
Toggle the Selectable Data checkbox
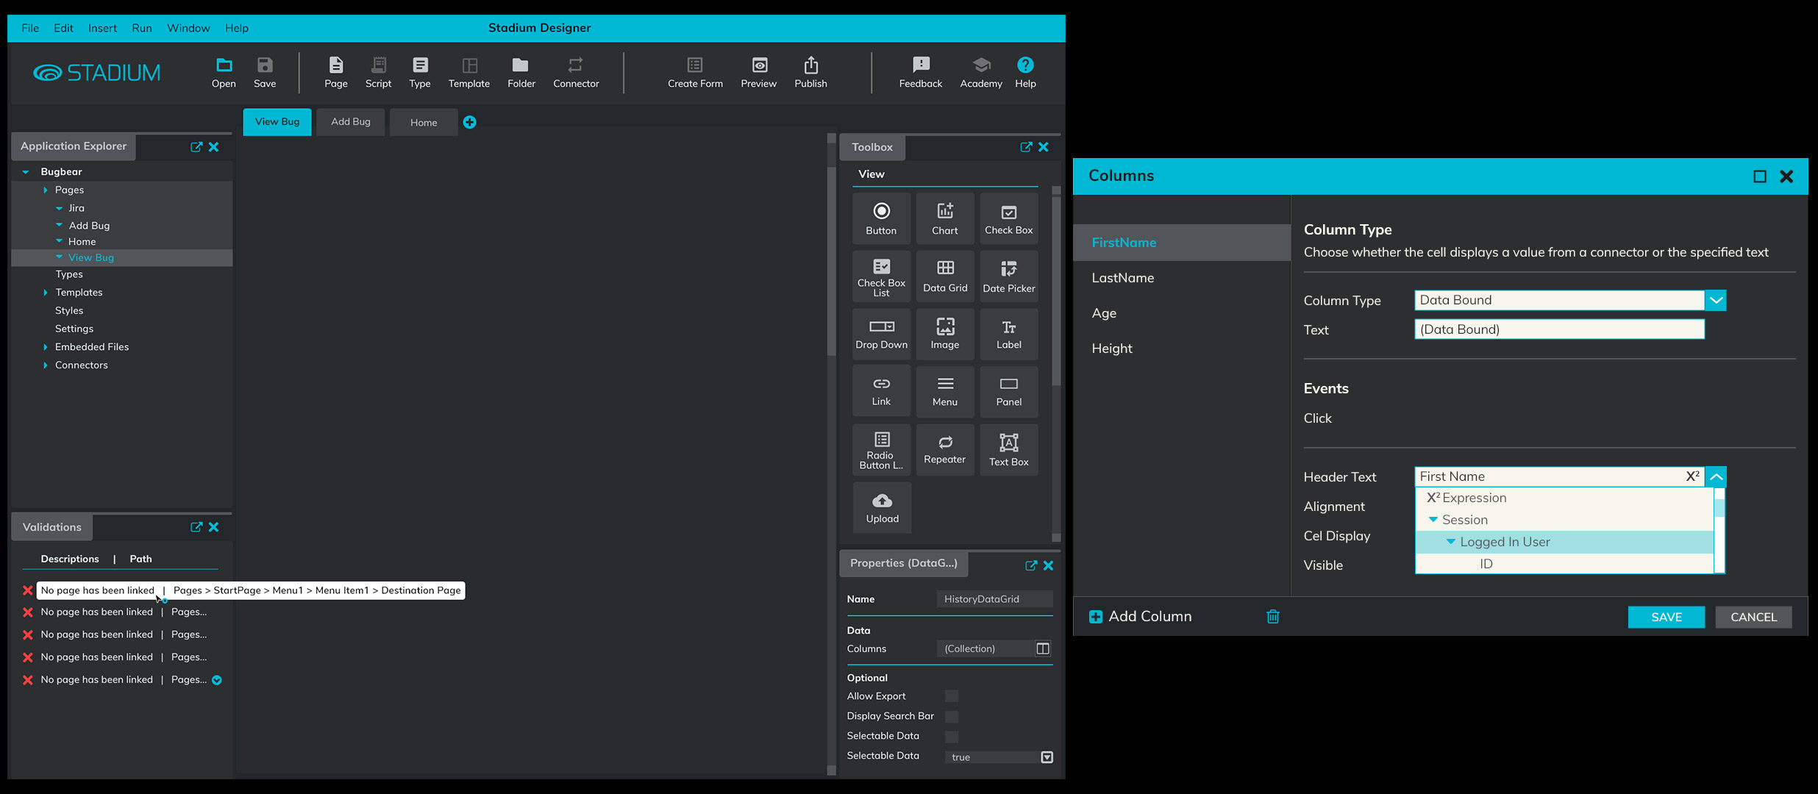pyautogui.click(x=952, y=736)
